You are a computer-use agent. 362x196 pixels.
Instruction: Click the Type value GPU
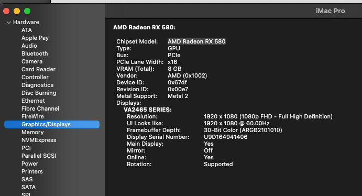tap(174, 49)
